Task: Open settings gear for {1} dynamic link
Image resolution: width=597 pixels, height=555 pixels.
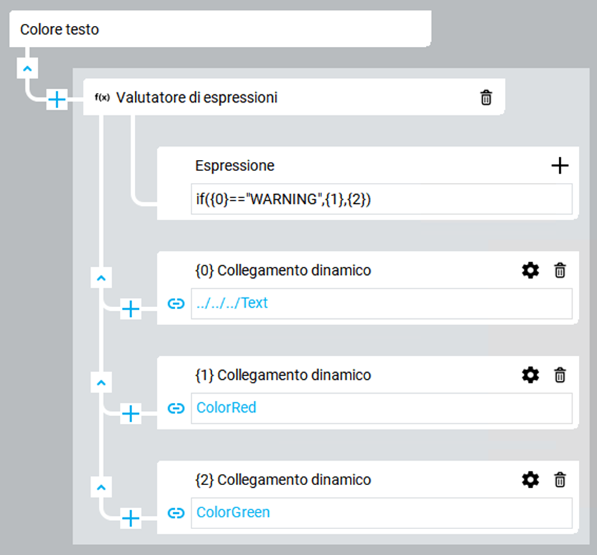Action: (531, 375)
